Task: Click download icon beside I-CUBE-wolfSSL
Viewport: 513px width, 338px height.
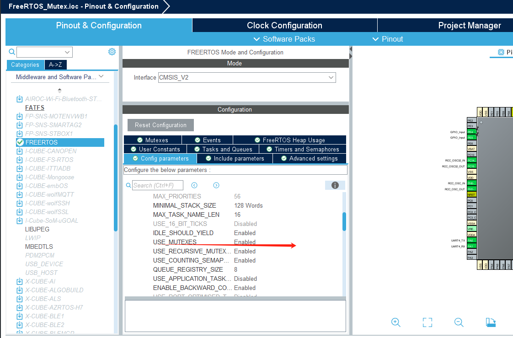Action: [20, 212]
